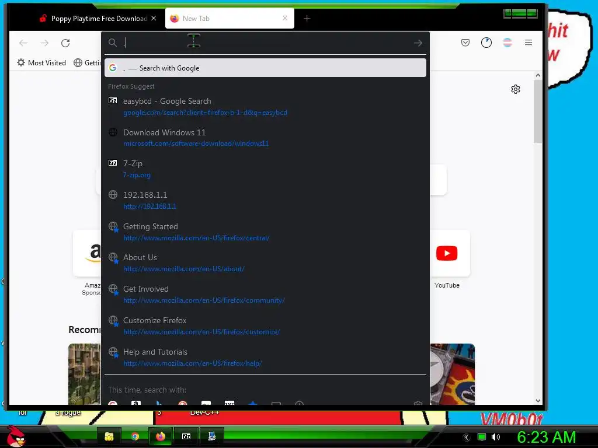Viewport: 598px width, 448px height.
Task: Open Get Involved bookmark suggestion
Action: click(x=266, y=295)
